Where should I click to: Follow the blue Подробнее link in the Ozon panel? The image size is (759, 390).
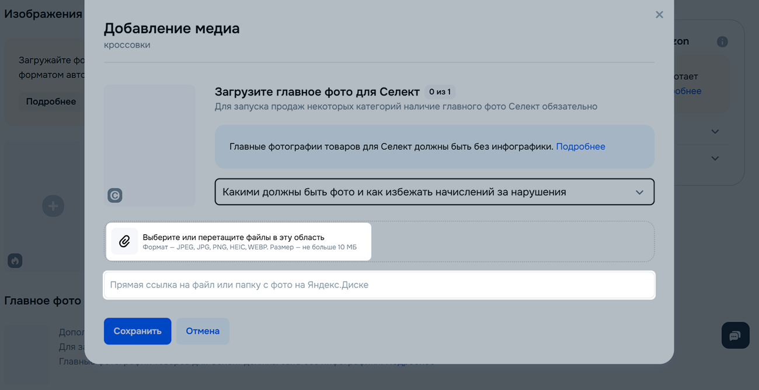[687, 91]
